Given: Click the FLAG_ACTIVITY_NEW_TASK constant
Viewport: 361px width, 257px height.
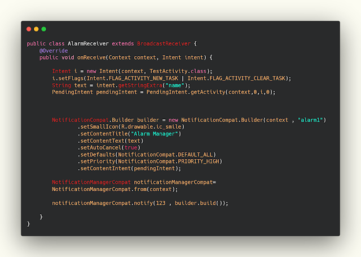Looking at the screenshot, I should click(143, 79).
